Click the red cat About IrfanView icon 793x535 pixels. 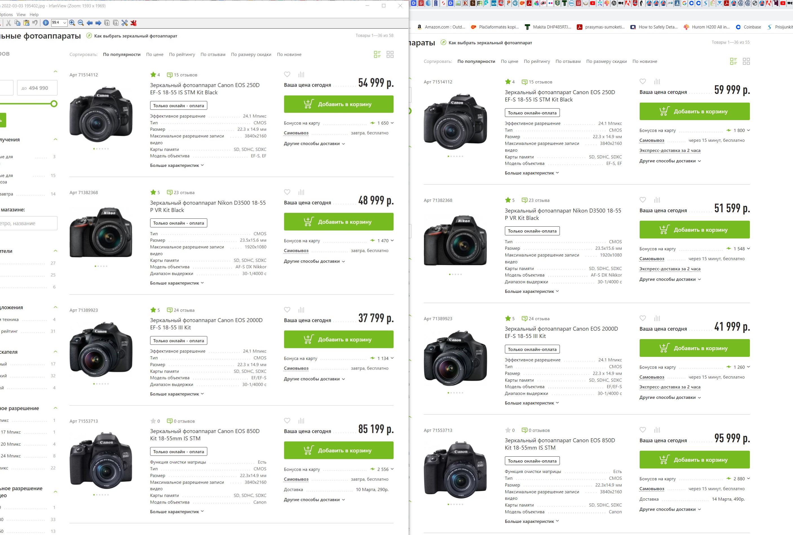(133, 23)
